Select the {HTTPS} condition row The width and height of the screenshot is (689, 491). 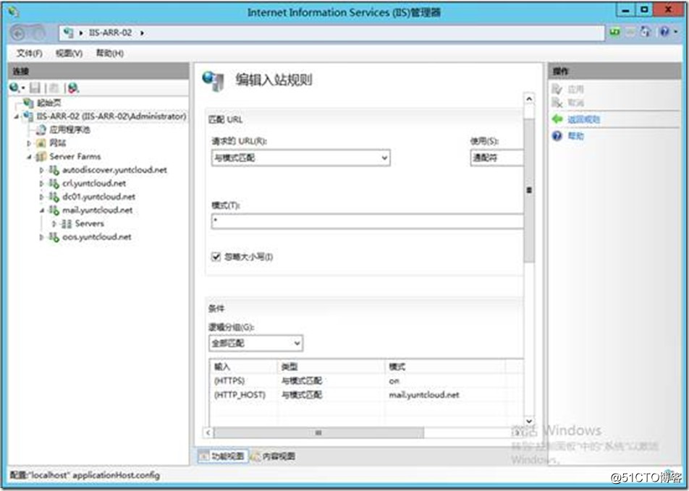[365, 381]
